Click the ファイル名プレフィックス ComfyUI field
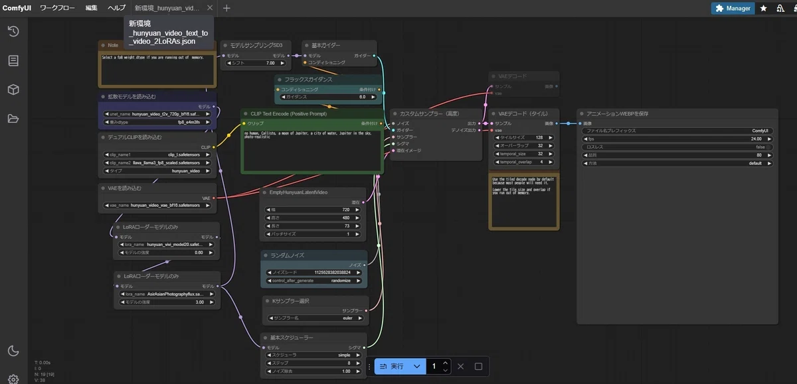The image size is (797, 384). pos(677,131)
